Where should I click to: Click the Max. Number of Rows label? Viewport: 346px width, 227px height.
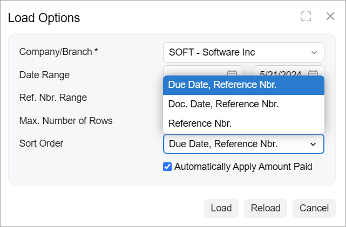66,121
